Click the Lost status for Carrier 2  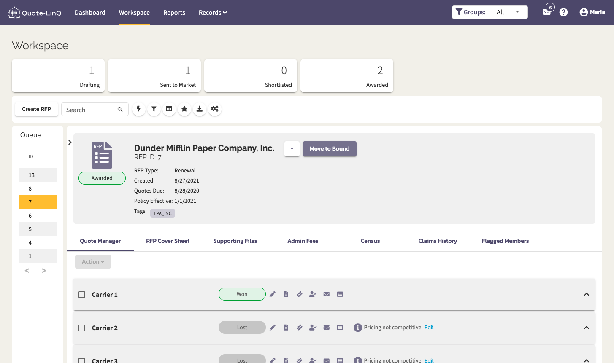click(242, 328)
